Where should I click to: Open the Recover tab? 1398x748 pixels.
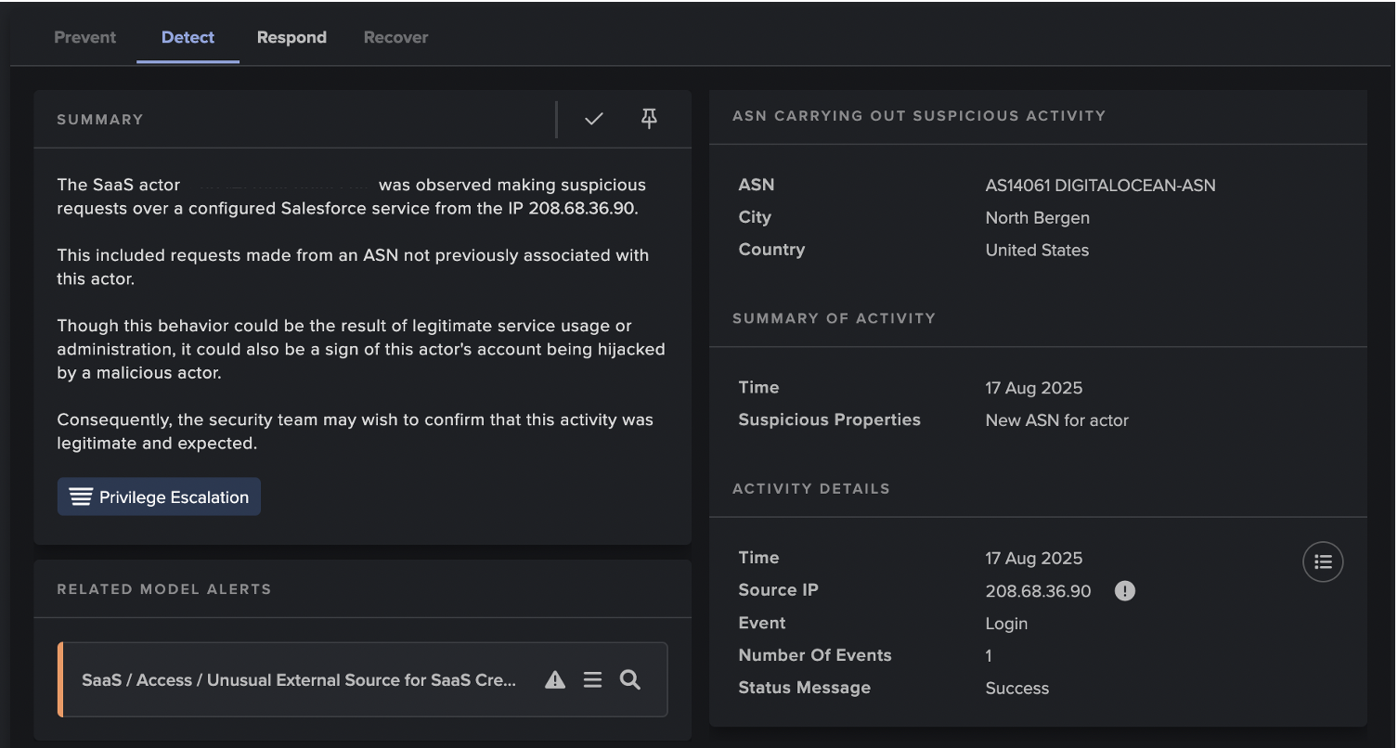(x=395, y=37)
